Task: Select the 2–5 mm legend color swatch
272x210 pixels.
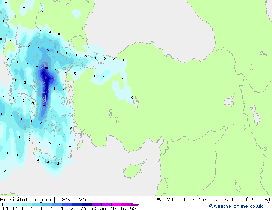Action: click(37, 204)
